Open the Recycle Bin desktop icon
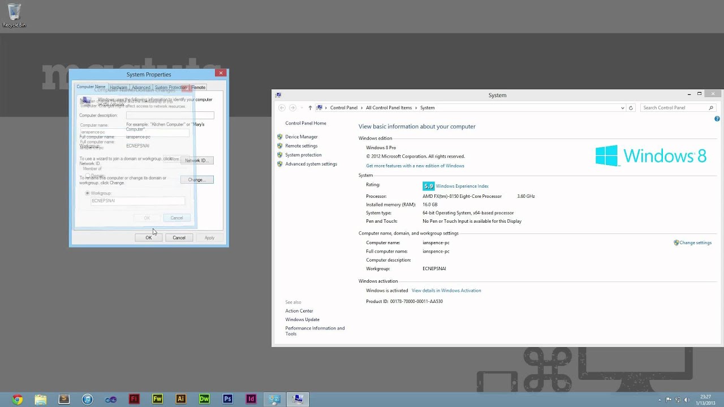 click(14, 15)
